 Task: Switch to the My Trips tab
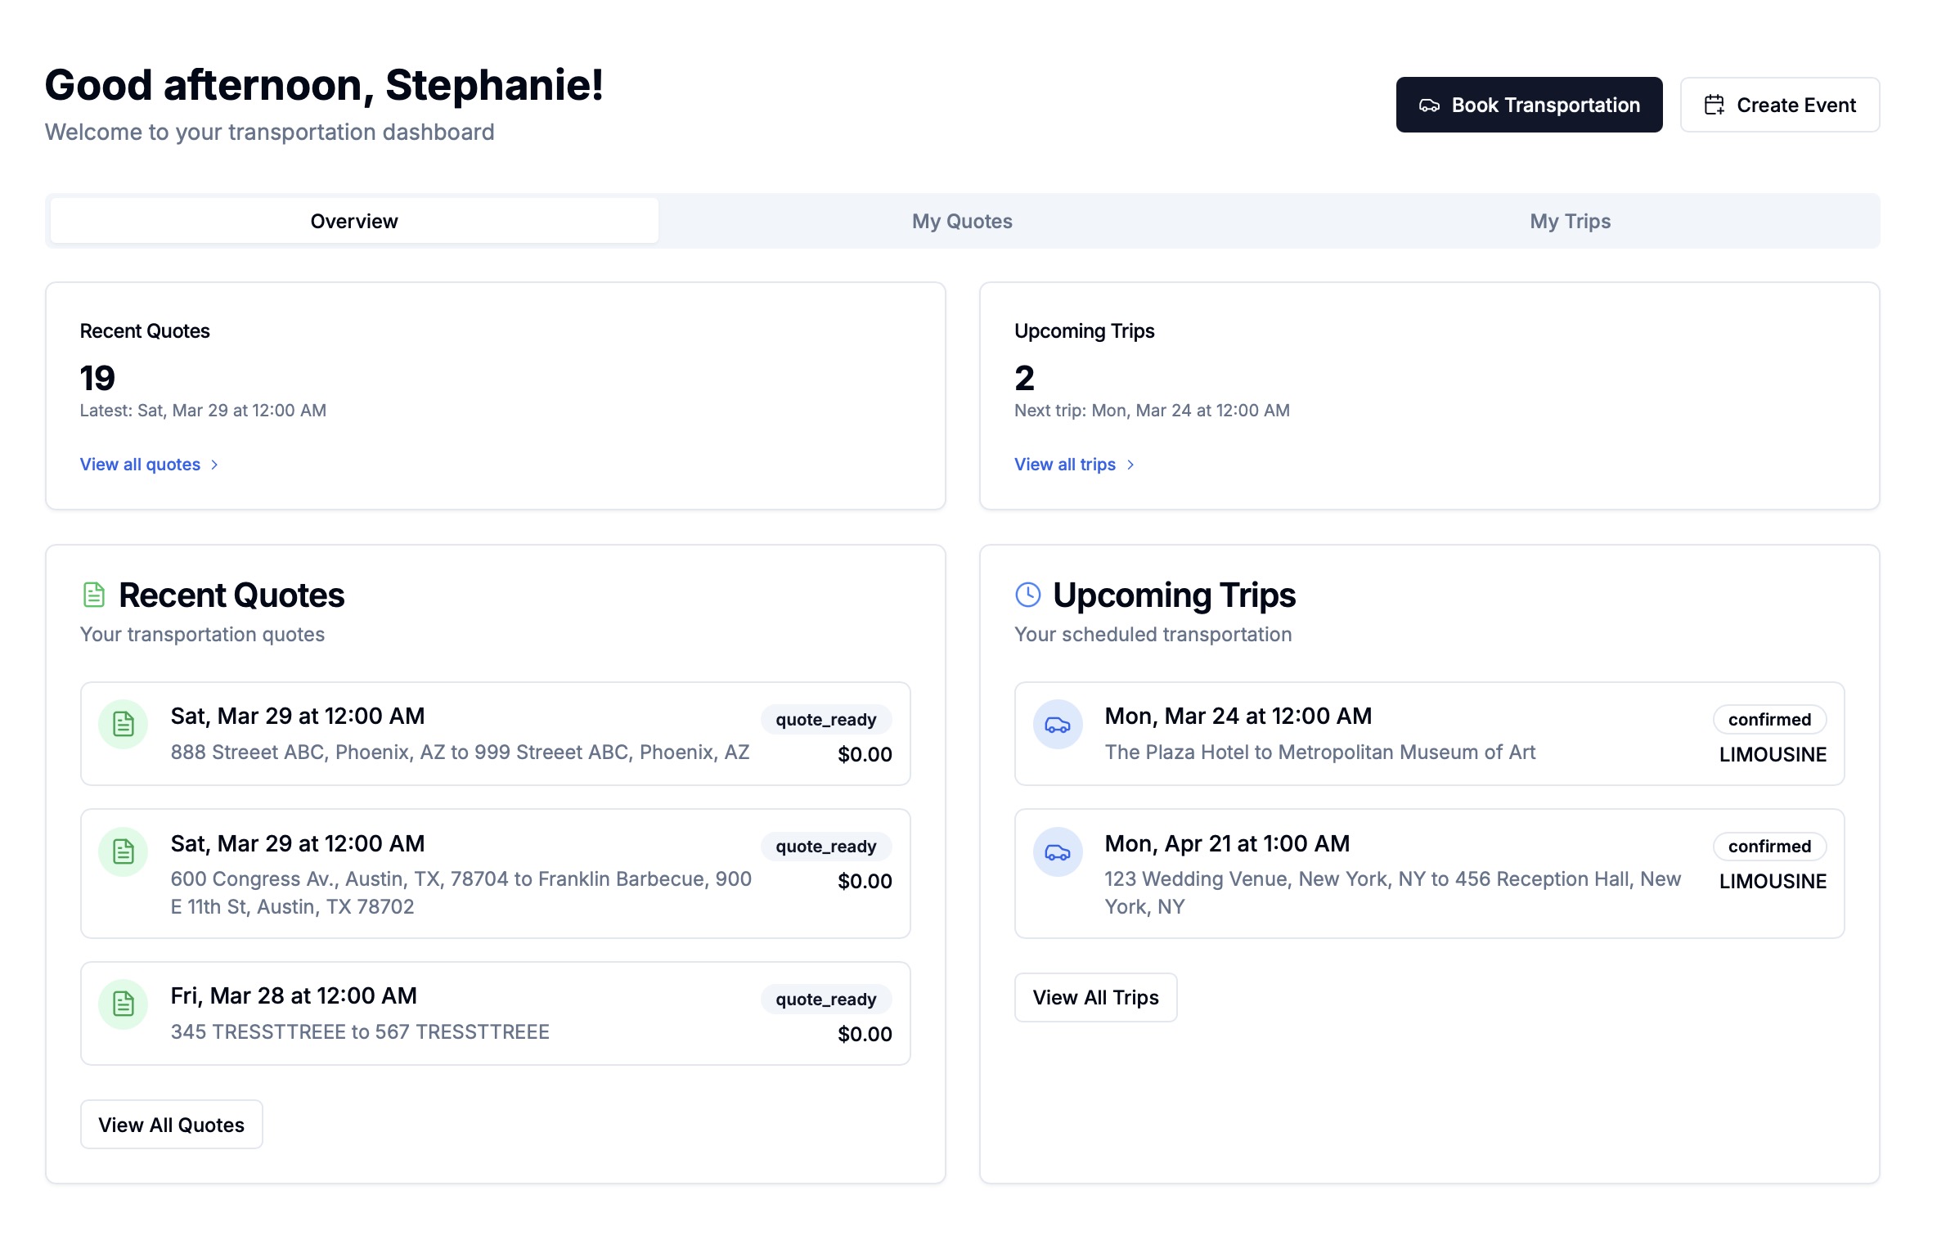click(1570, 220)
